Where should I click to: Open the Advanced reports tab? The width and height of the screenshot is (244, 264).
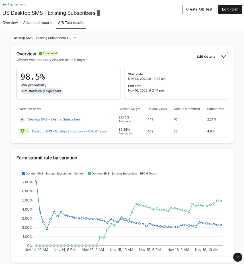point(38,23)
